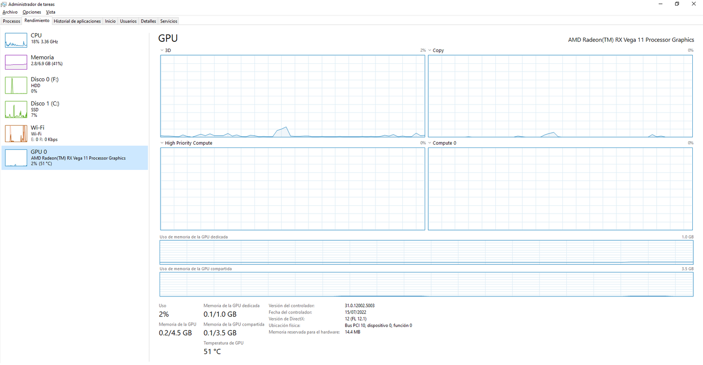Expand the Copy engine dropdown
The width and height of the screenshot is (703, 365).
[430, 51]
